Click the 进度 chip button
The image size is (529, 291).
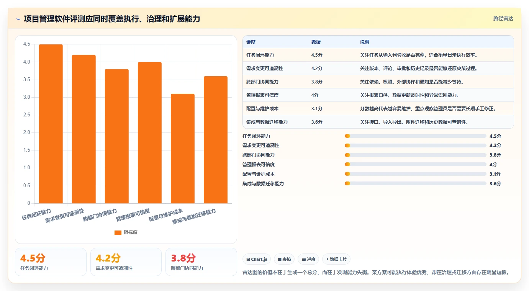[308, 259]
